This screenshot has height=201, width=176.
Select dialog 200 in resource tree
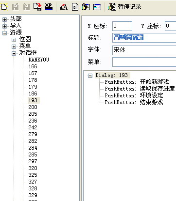pyautogui.click(x=33, y=107)
